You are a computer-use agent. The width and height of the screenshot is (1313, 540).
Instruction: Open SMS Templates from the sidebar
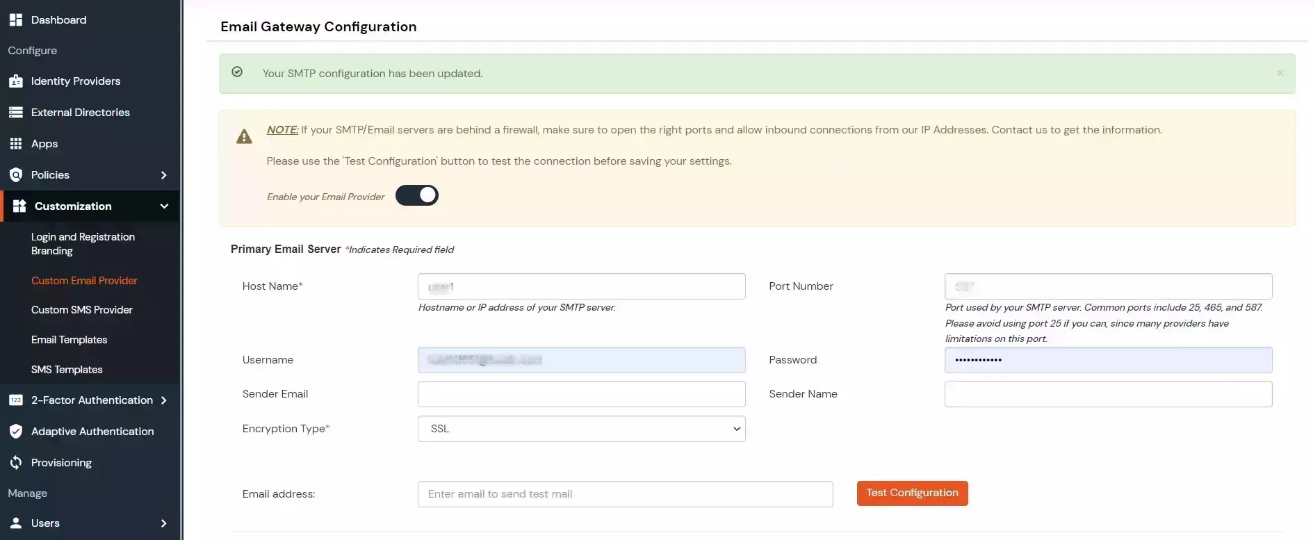(x=66, y=370)
